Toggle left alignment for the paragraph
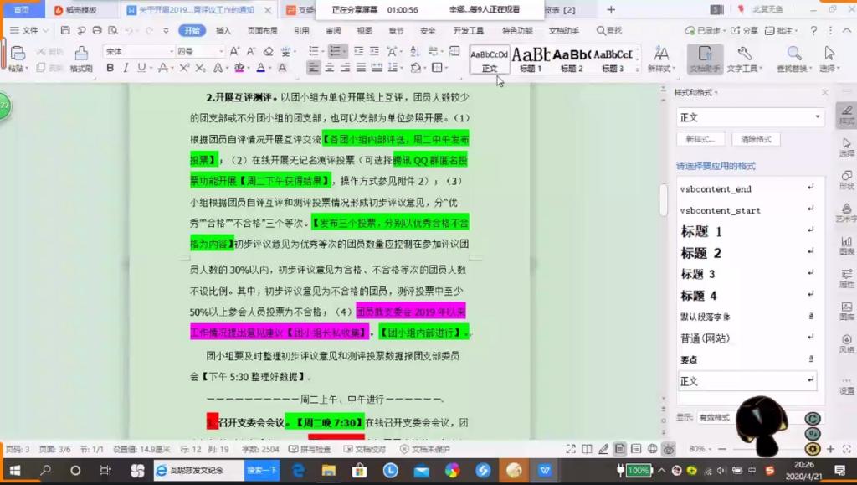 314,68
